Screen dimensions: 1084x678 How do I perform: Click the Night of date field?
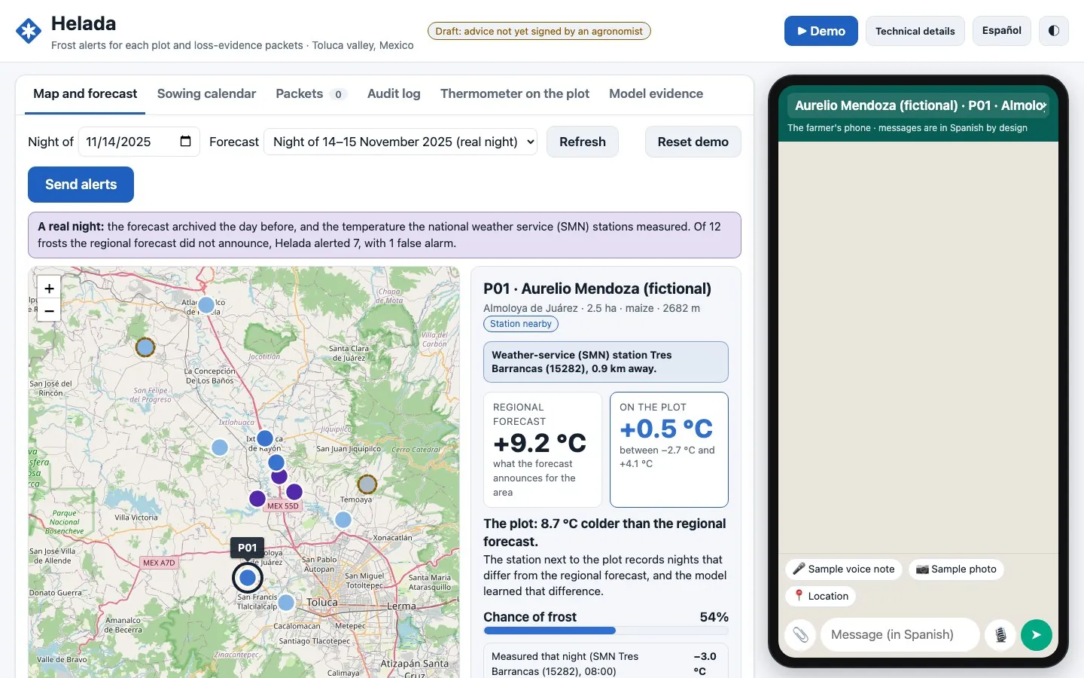pyautogui.click(x=139, y=142)
